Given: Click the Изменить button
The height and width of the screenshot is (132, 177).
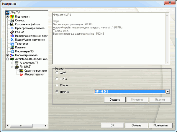Looking at the screenshot, I should pos(137,99).
